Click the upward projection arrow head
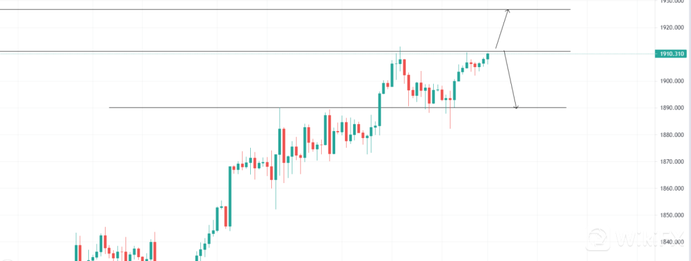 (508, 11)
